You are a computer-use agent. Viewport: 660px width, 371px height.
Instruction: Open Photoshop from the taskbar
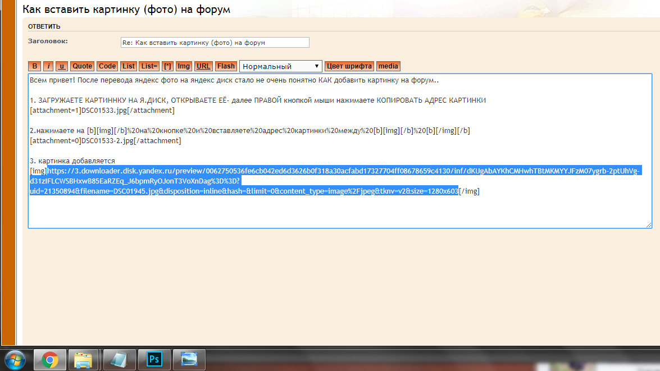pos(154,359)
